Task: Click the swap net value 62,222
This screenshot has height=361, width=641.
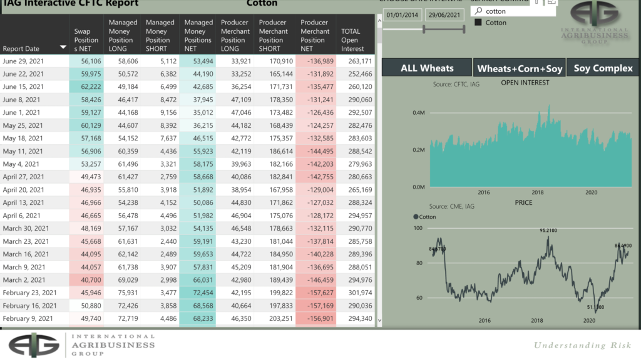Action: 91,86
